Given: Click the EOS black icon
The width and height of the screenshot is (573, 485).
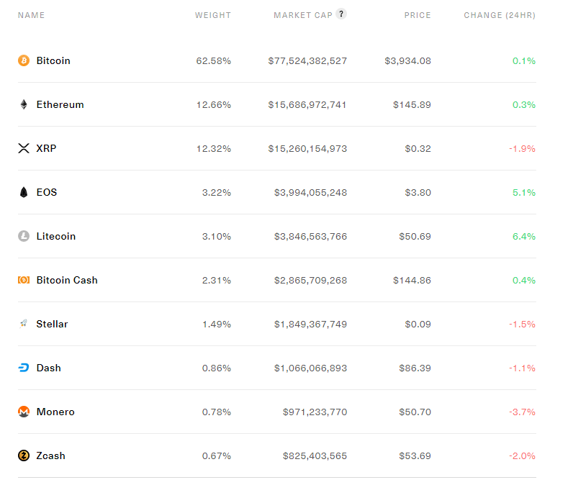Looking at the screenshot, I should click(24, 193).
